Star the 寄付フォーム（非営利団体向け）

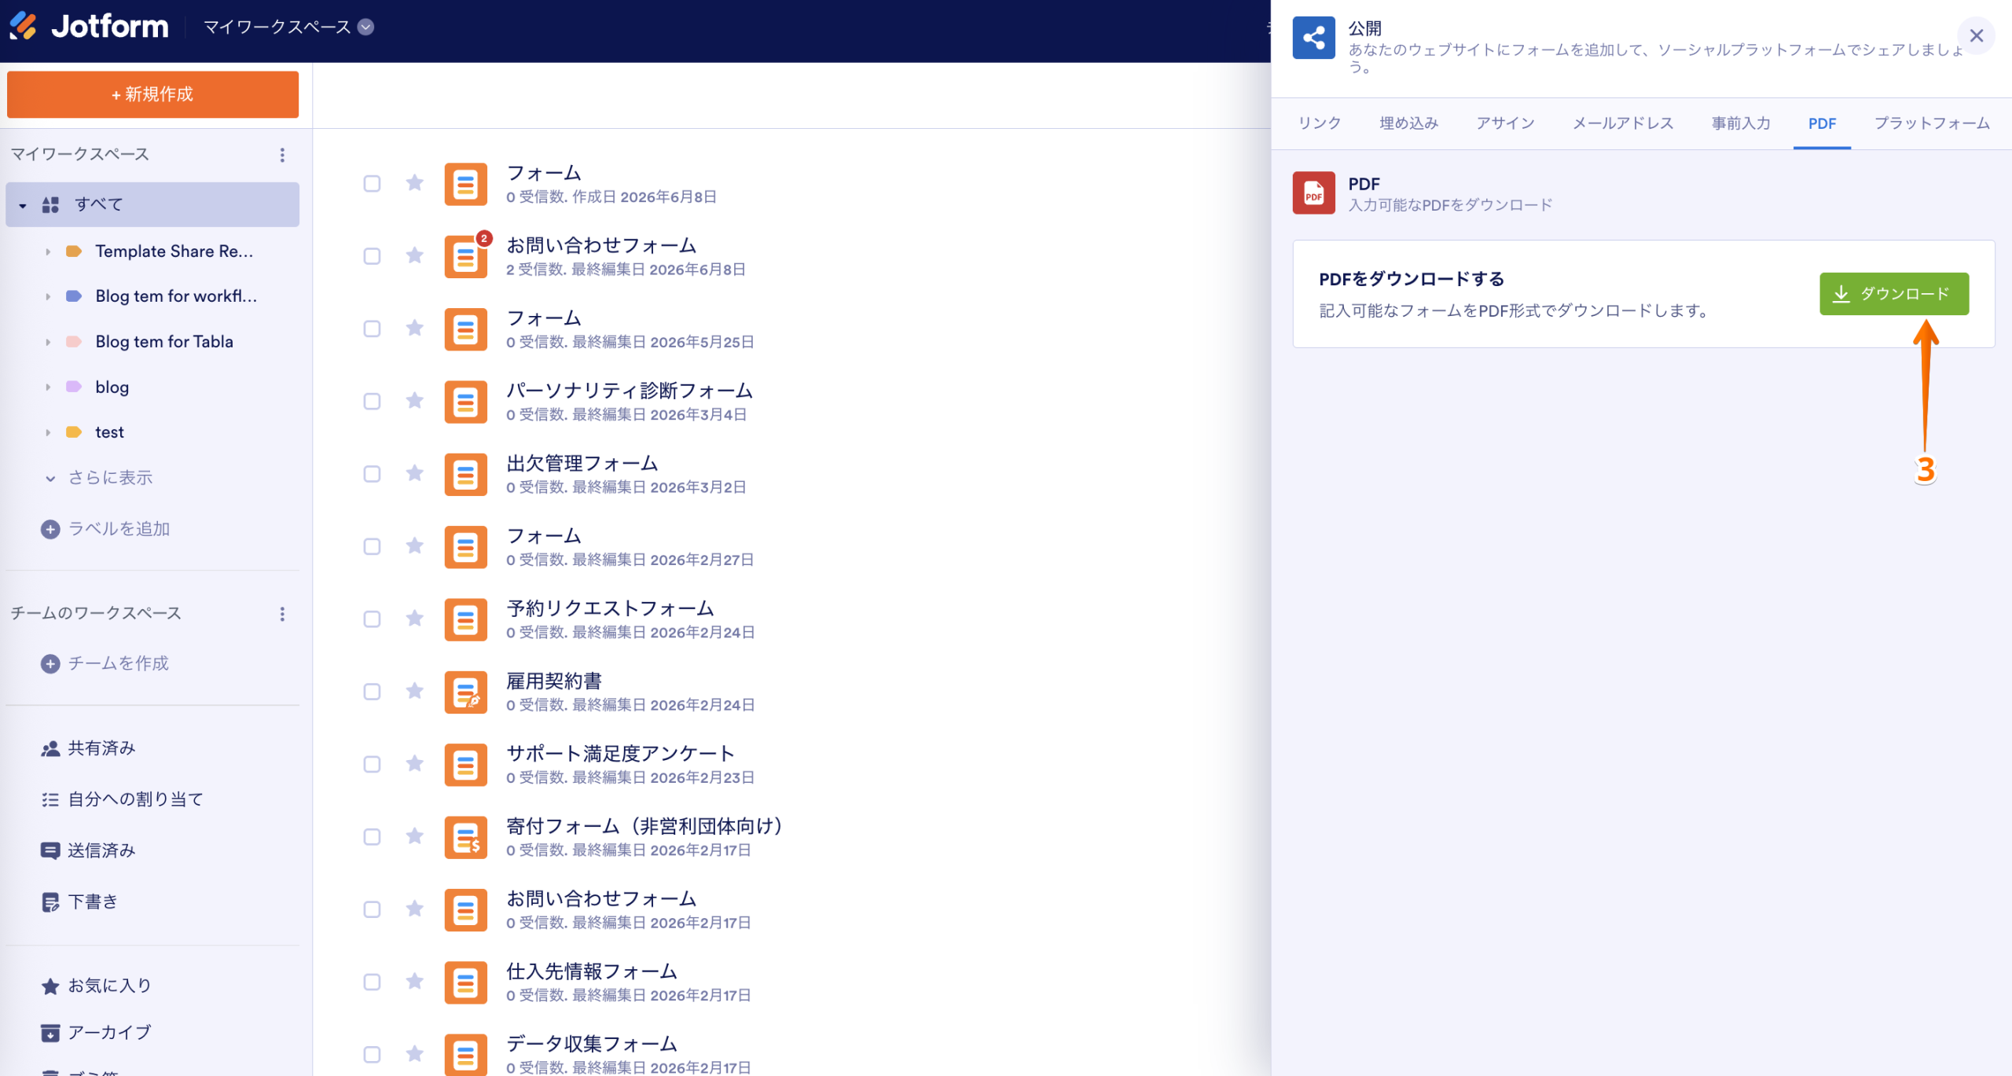415,836
